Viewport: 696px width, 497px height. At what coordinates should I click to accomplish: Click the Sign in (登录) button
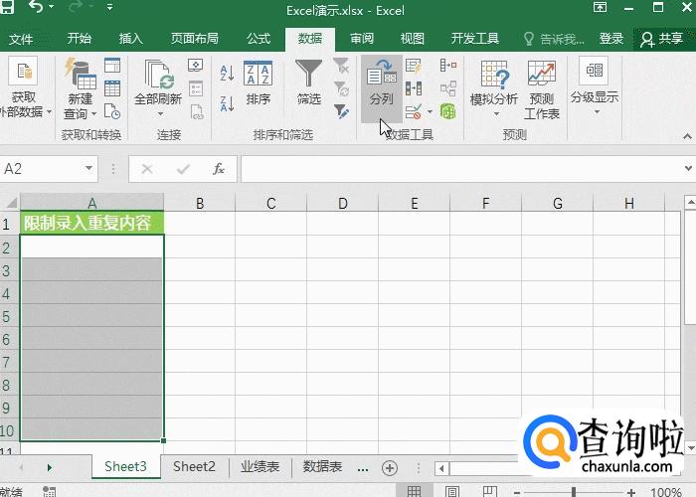(x=611, y=39)
